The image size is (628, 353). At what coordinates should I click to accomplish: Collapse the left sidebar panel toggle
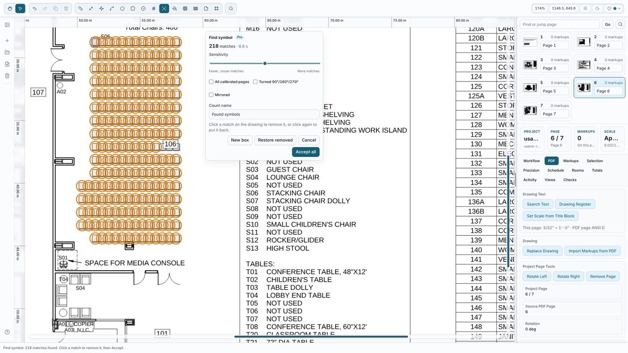tap(7, 25)
